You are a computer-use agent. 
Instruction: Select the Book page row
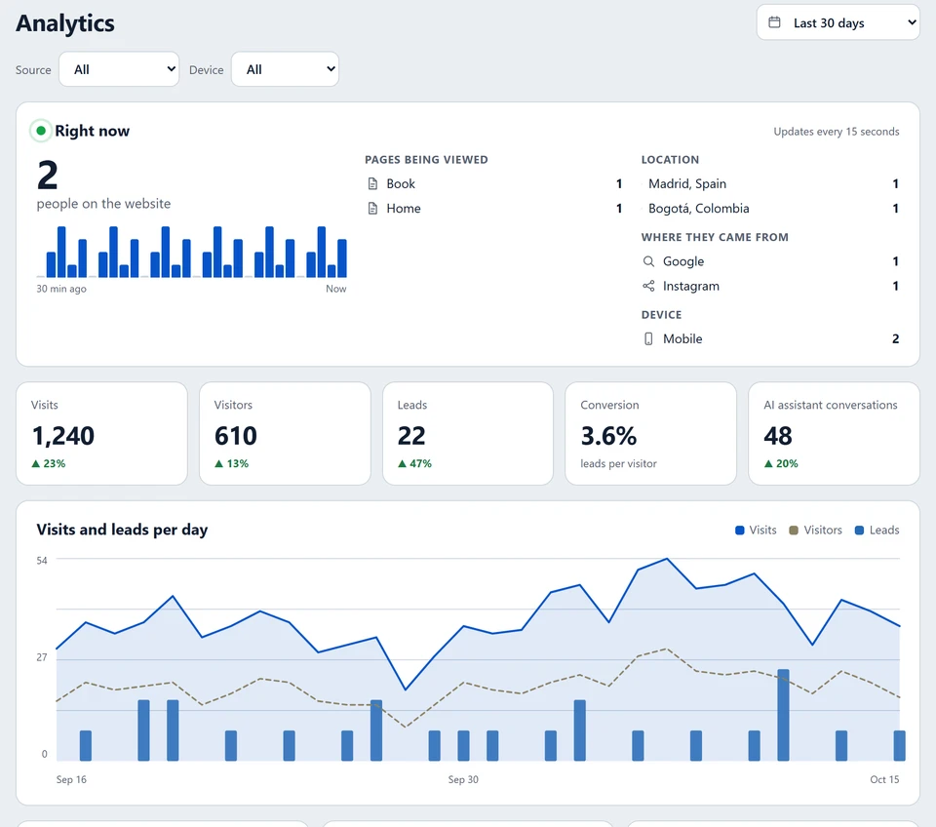[x=494, y=184]
